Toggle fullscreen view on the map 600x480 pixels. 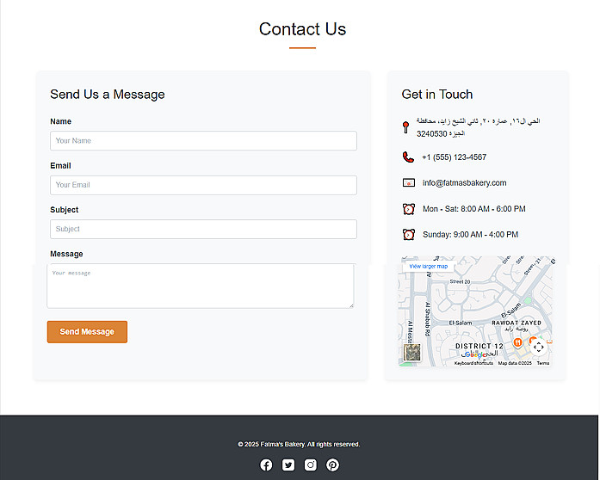(538, 347)
